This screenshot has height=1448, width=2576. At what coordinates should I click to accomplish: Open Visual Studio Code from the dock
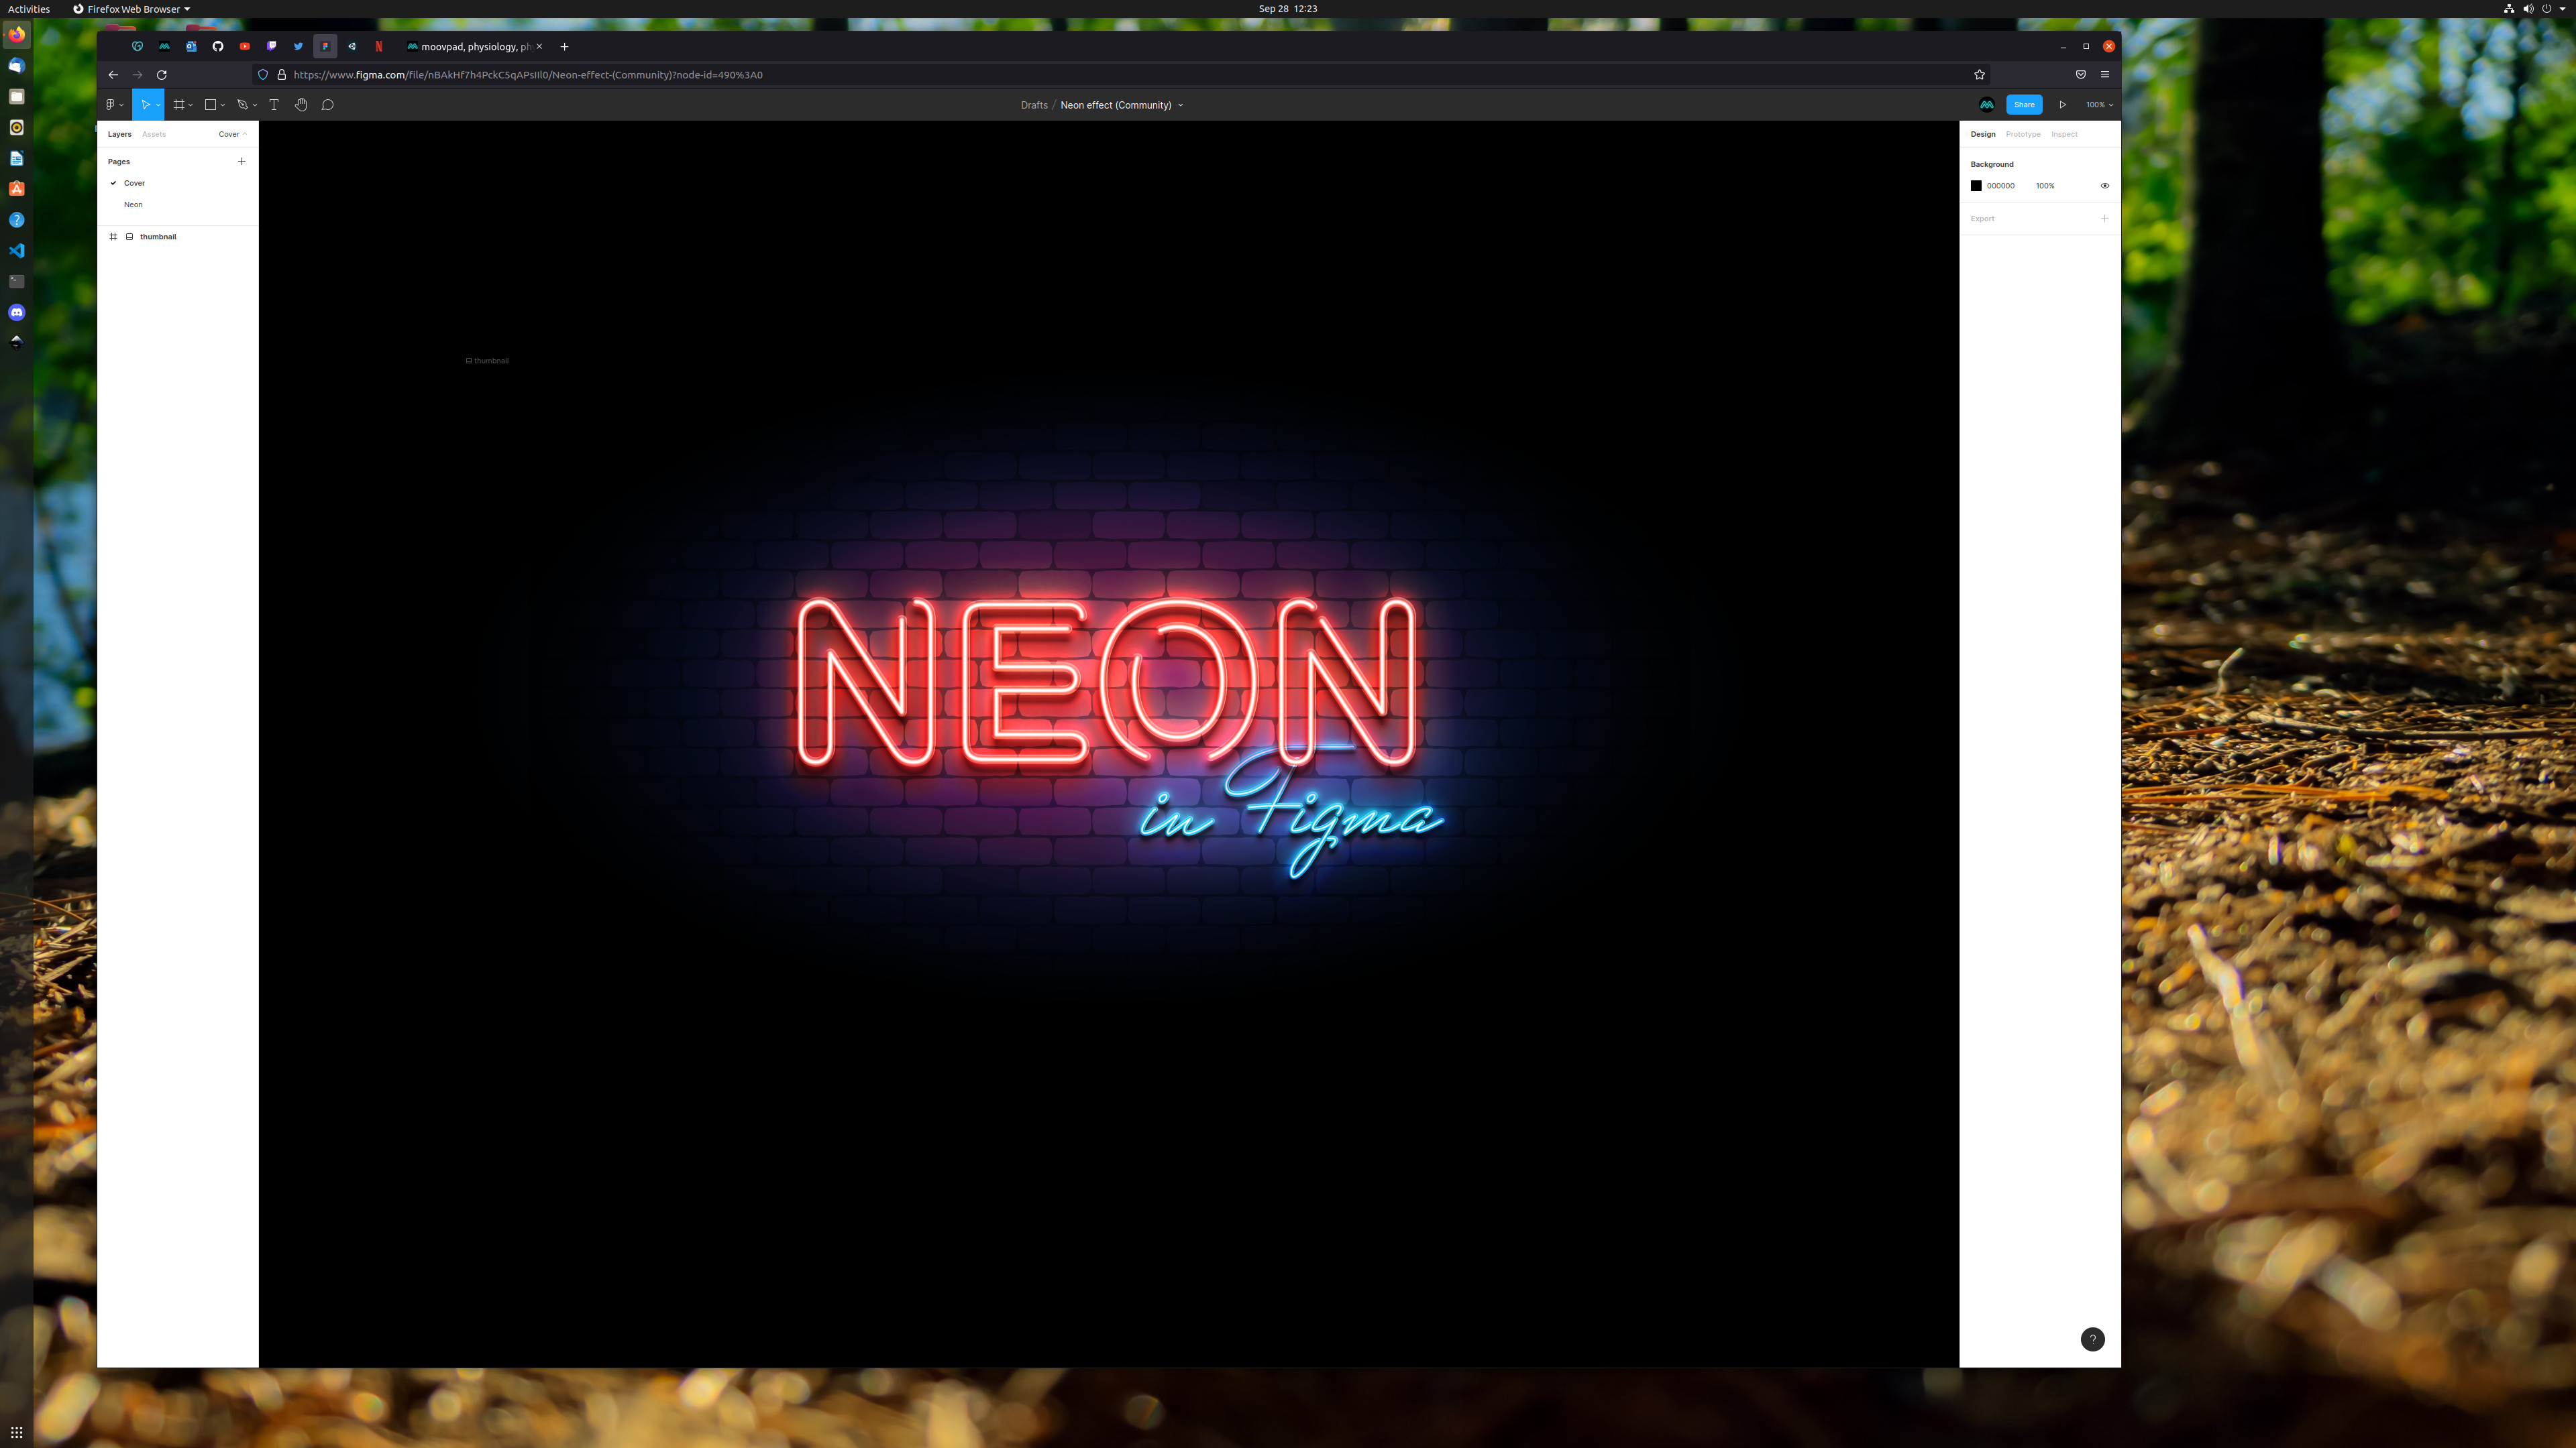[x=17, y=251]
